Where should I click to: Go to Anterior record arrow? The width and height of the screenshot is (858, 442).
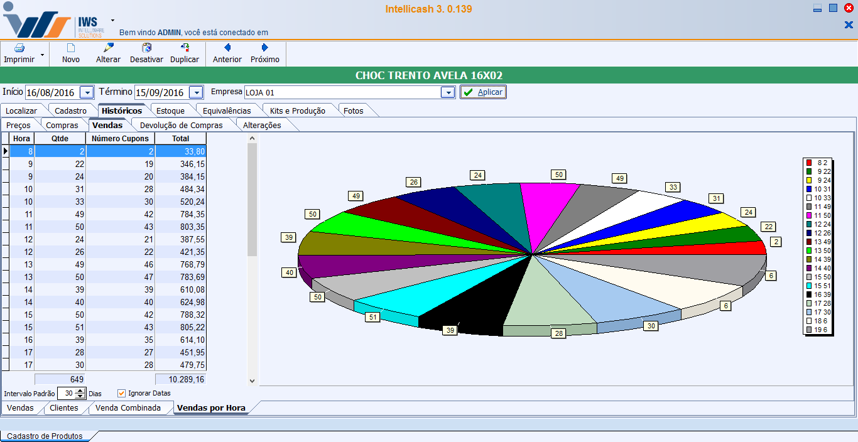click(227, 48)
